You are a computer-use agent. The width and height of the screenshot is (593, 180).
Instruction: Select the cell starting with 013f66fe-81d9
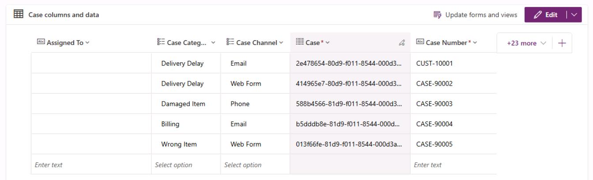tap(350, 144)
